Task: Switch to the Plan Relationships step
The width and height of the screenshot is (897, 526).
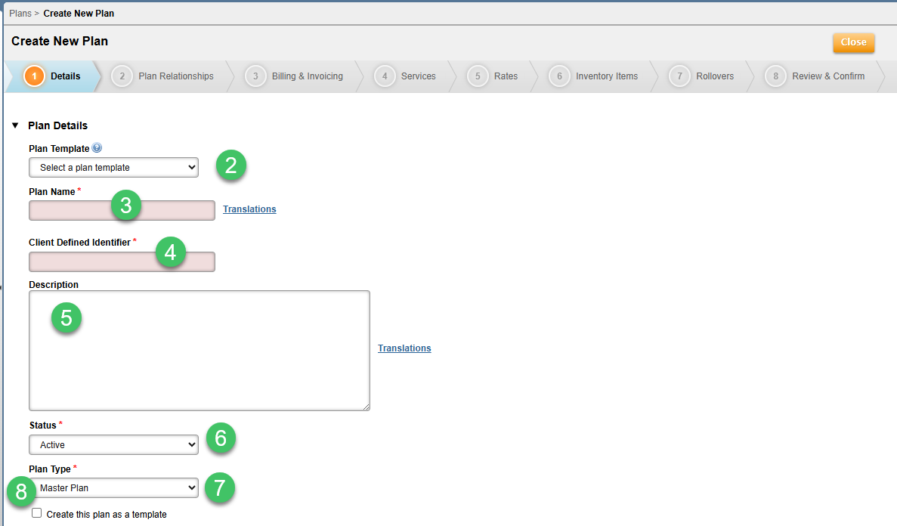Action: click(x=175, y=76)
